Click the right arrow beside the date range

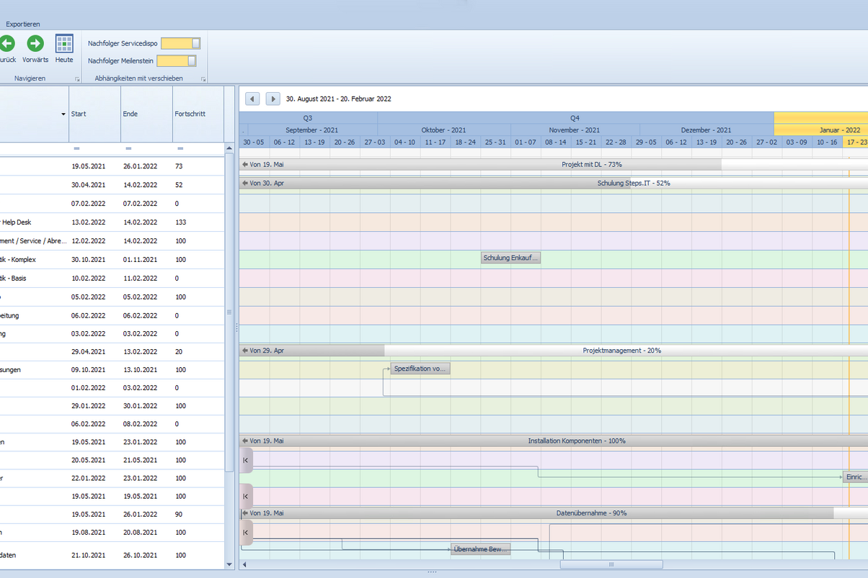273,99
